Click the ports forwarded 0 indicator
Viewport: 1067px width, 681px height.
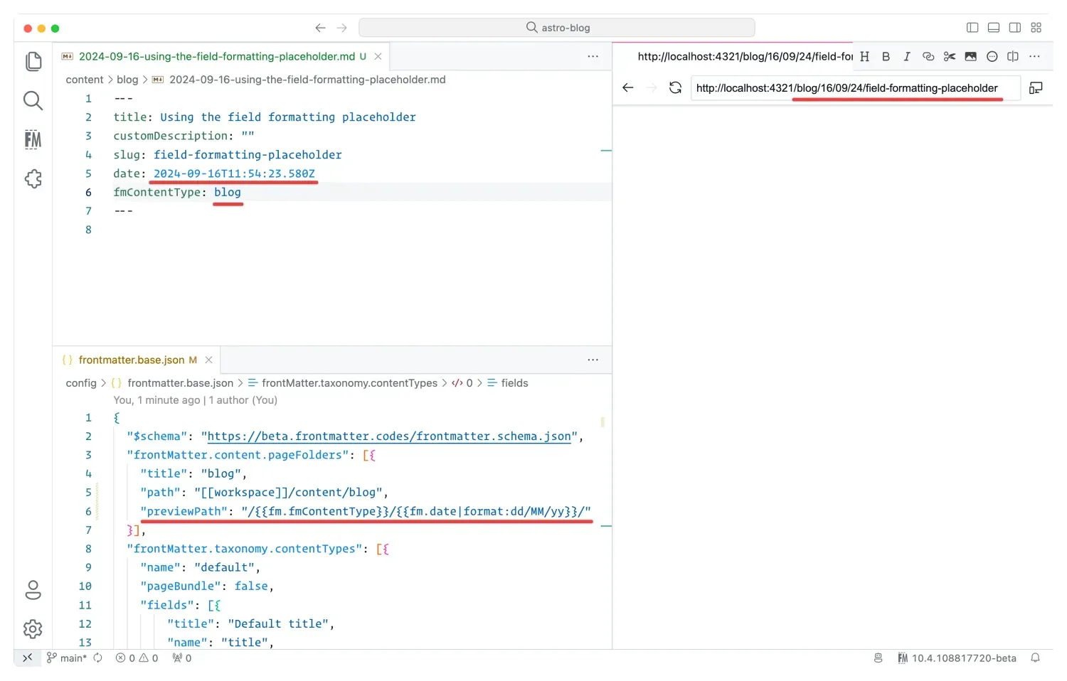click(182, 658)
